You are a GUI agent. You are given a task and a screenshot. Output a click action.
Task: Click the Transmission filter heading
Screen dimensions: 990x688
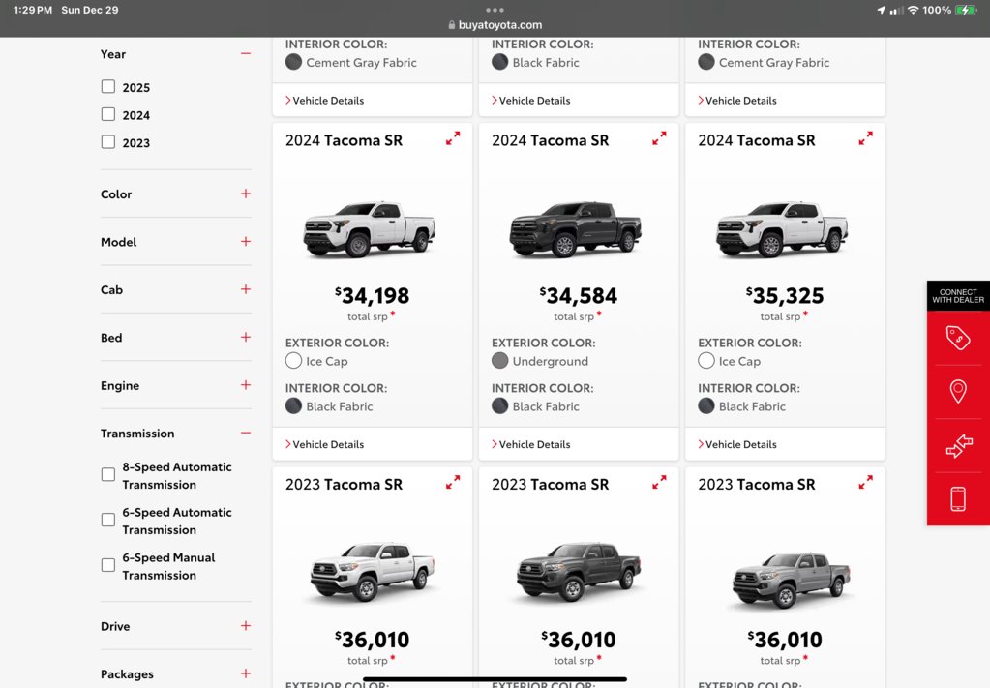tap(137, 433)
